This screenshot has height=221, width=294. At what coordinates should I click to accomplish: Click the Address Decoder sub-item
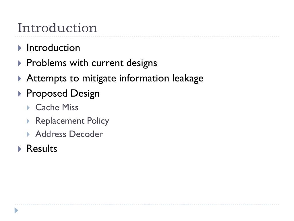point(69,134)
